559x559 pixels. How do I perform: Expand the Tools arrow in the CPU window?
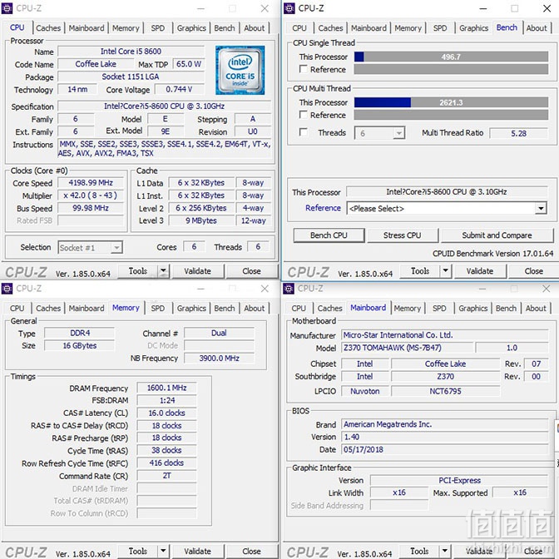pos(163,271)
